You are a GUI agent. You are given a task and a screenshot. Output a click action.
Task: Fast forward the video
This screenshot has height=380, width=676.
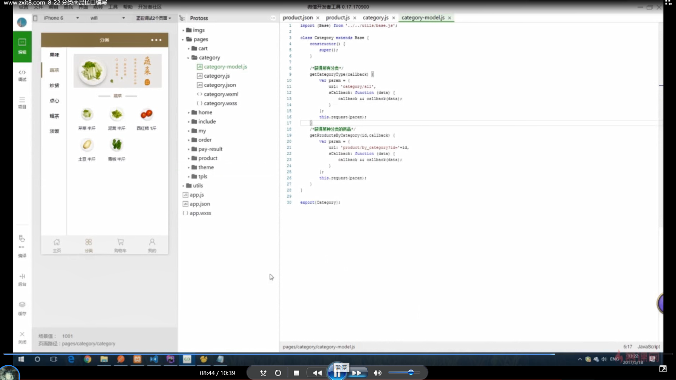[357, 373]
